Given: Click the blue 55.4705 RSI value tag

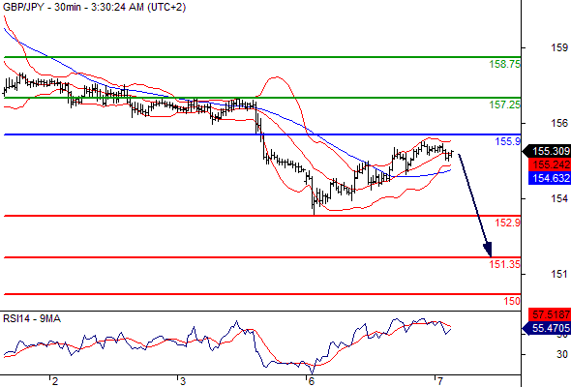Looking at the screenshot, I should (x=547, y=328).
